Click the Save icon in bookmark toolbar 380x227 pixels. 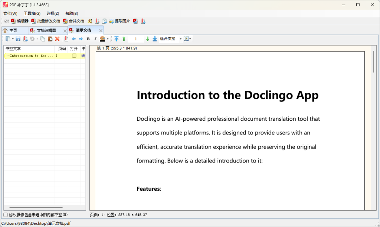18,39
